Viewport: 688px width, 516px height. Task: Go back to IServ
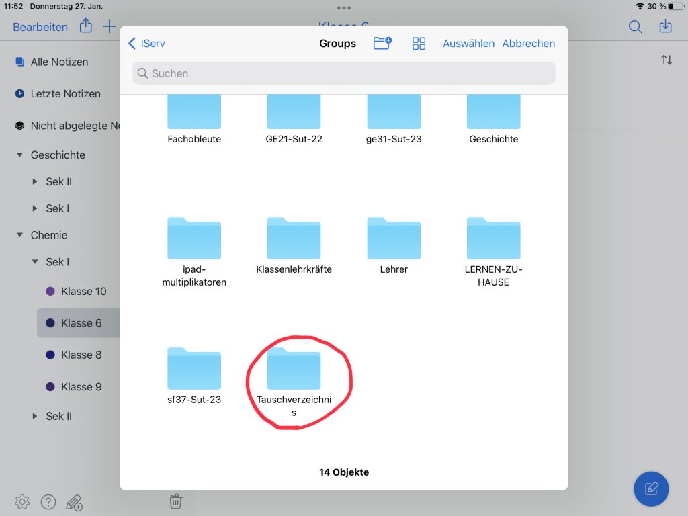pyautogui.click(x=146, y=44)
